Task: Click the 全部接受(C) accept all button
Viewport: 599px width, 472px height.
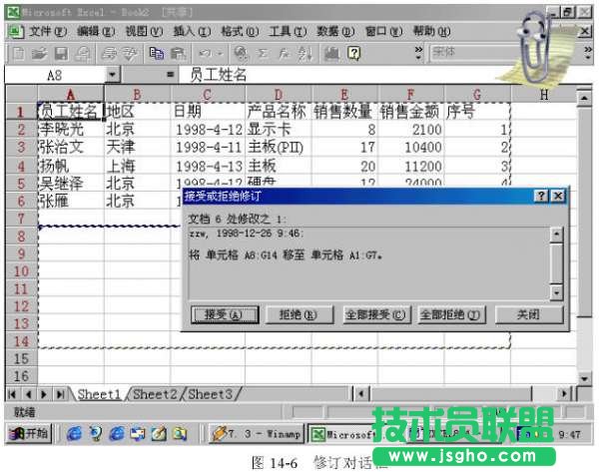Action: click(376, 314)
